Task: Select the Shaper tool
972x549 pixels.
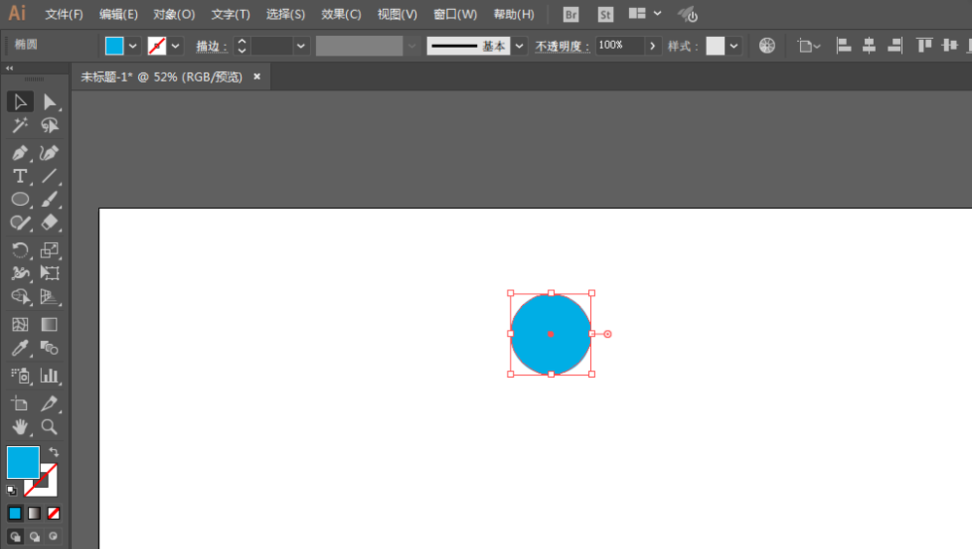Action: point(19,223)
